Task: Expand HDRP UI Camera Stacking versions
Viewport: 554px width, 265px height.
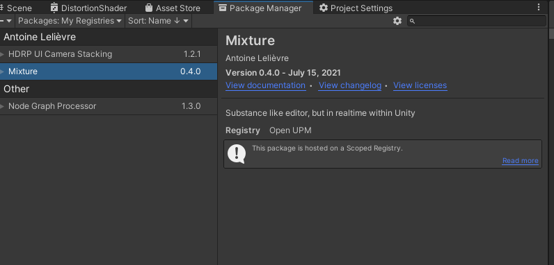Action: click(2, 54)
